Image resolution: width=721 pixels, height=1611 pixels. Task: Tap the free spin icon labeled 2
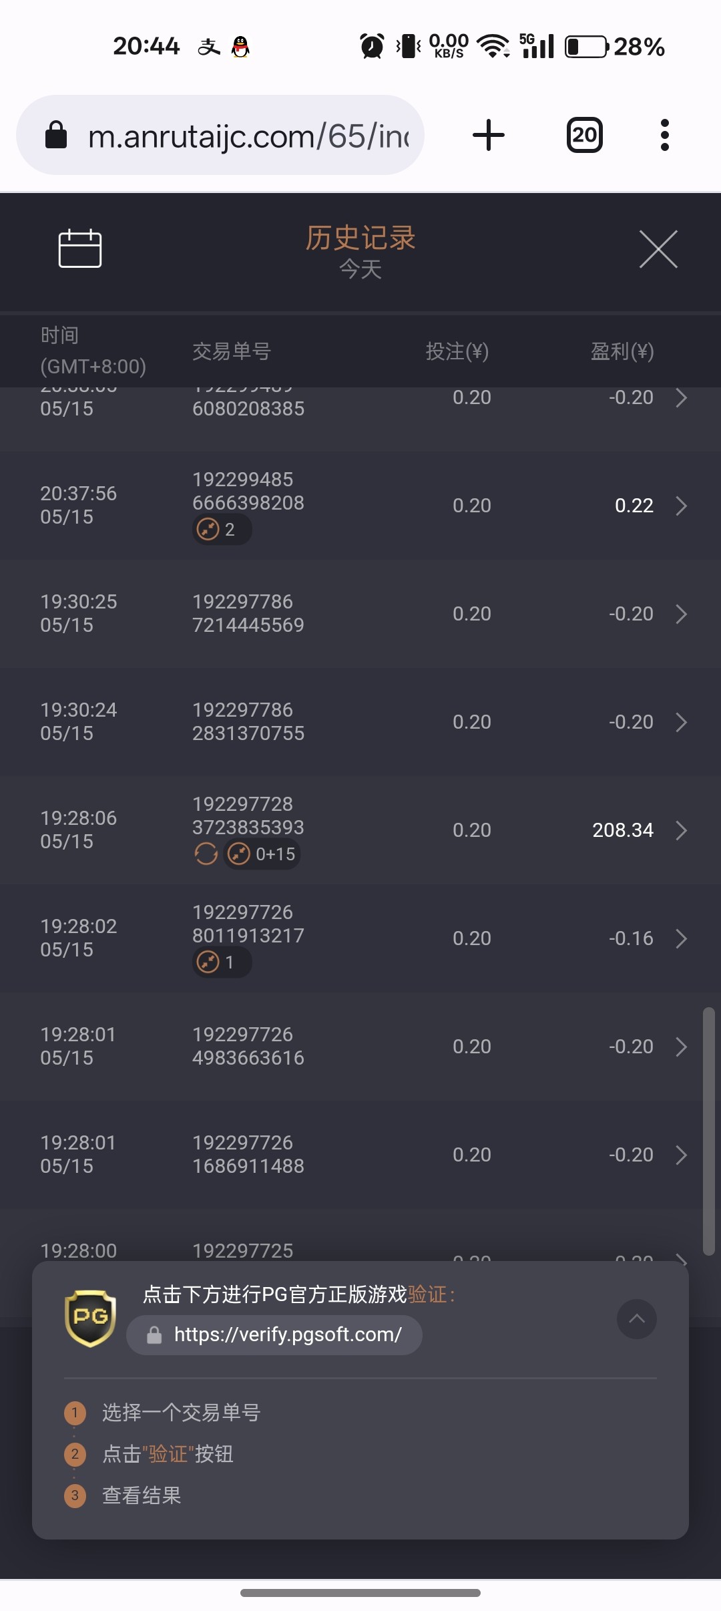[222, 530]
